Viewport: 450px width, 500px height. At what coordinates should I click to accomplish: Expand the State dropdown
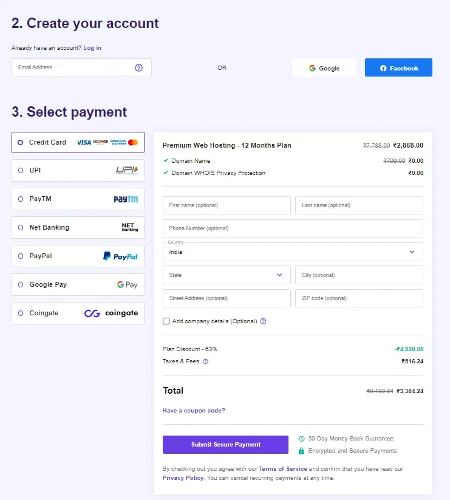[227, 275]
